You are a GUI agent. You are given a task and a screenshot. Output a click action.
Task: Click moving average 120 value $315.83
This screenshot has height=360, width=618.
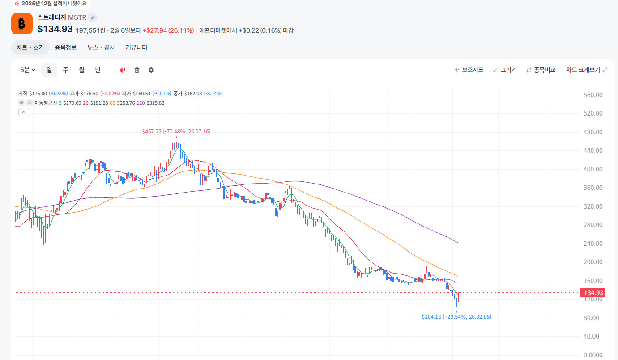(155, 103)
